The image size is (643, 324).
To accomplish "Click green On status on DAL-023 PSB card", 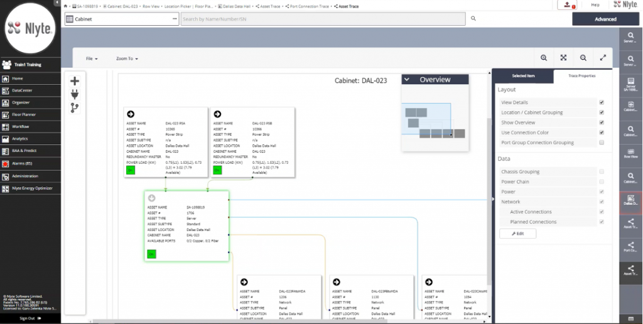I will coord(217,170).
